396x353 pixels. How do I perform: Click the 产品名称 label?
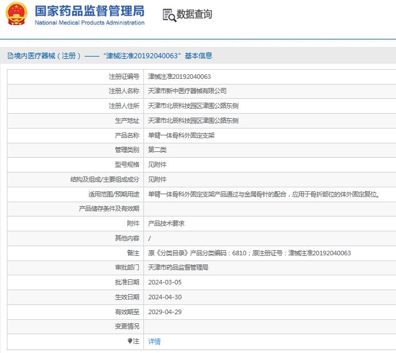pos(127,135)
